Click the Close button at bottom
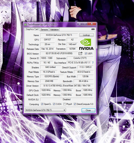The width and height of the screenshot is (134, 143). [x=88, y=110]
